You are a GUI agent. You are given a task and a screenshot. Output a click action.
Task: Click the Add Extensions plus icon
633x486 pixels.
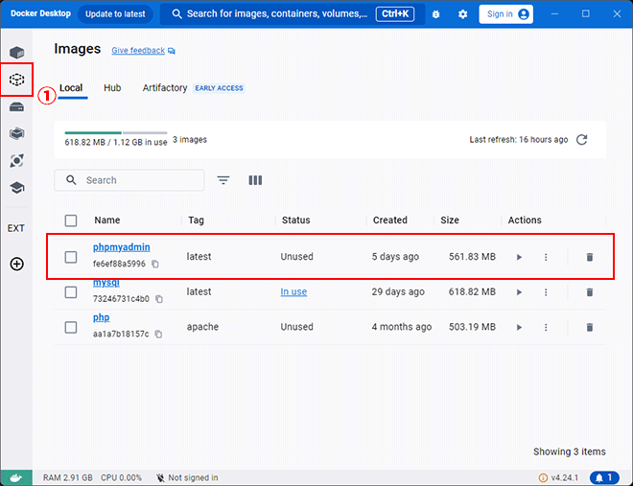pos(16,265)
